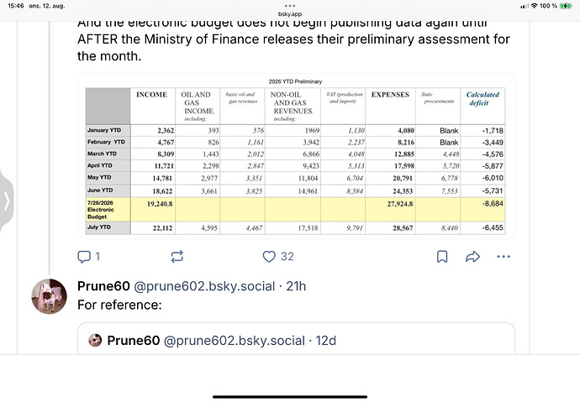Select the 'NON-OIL AND GAS REVENUES' column header
Screen dimensions: 580x402
point(293,106)
